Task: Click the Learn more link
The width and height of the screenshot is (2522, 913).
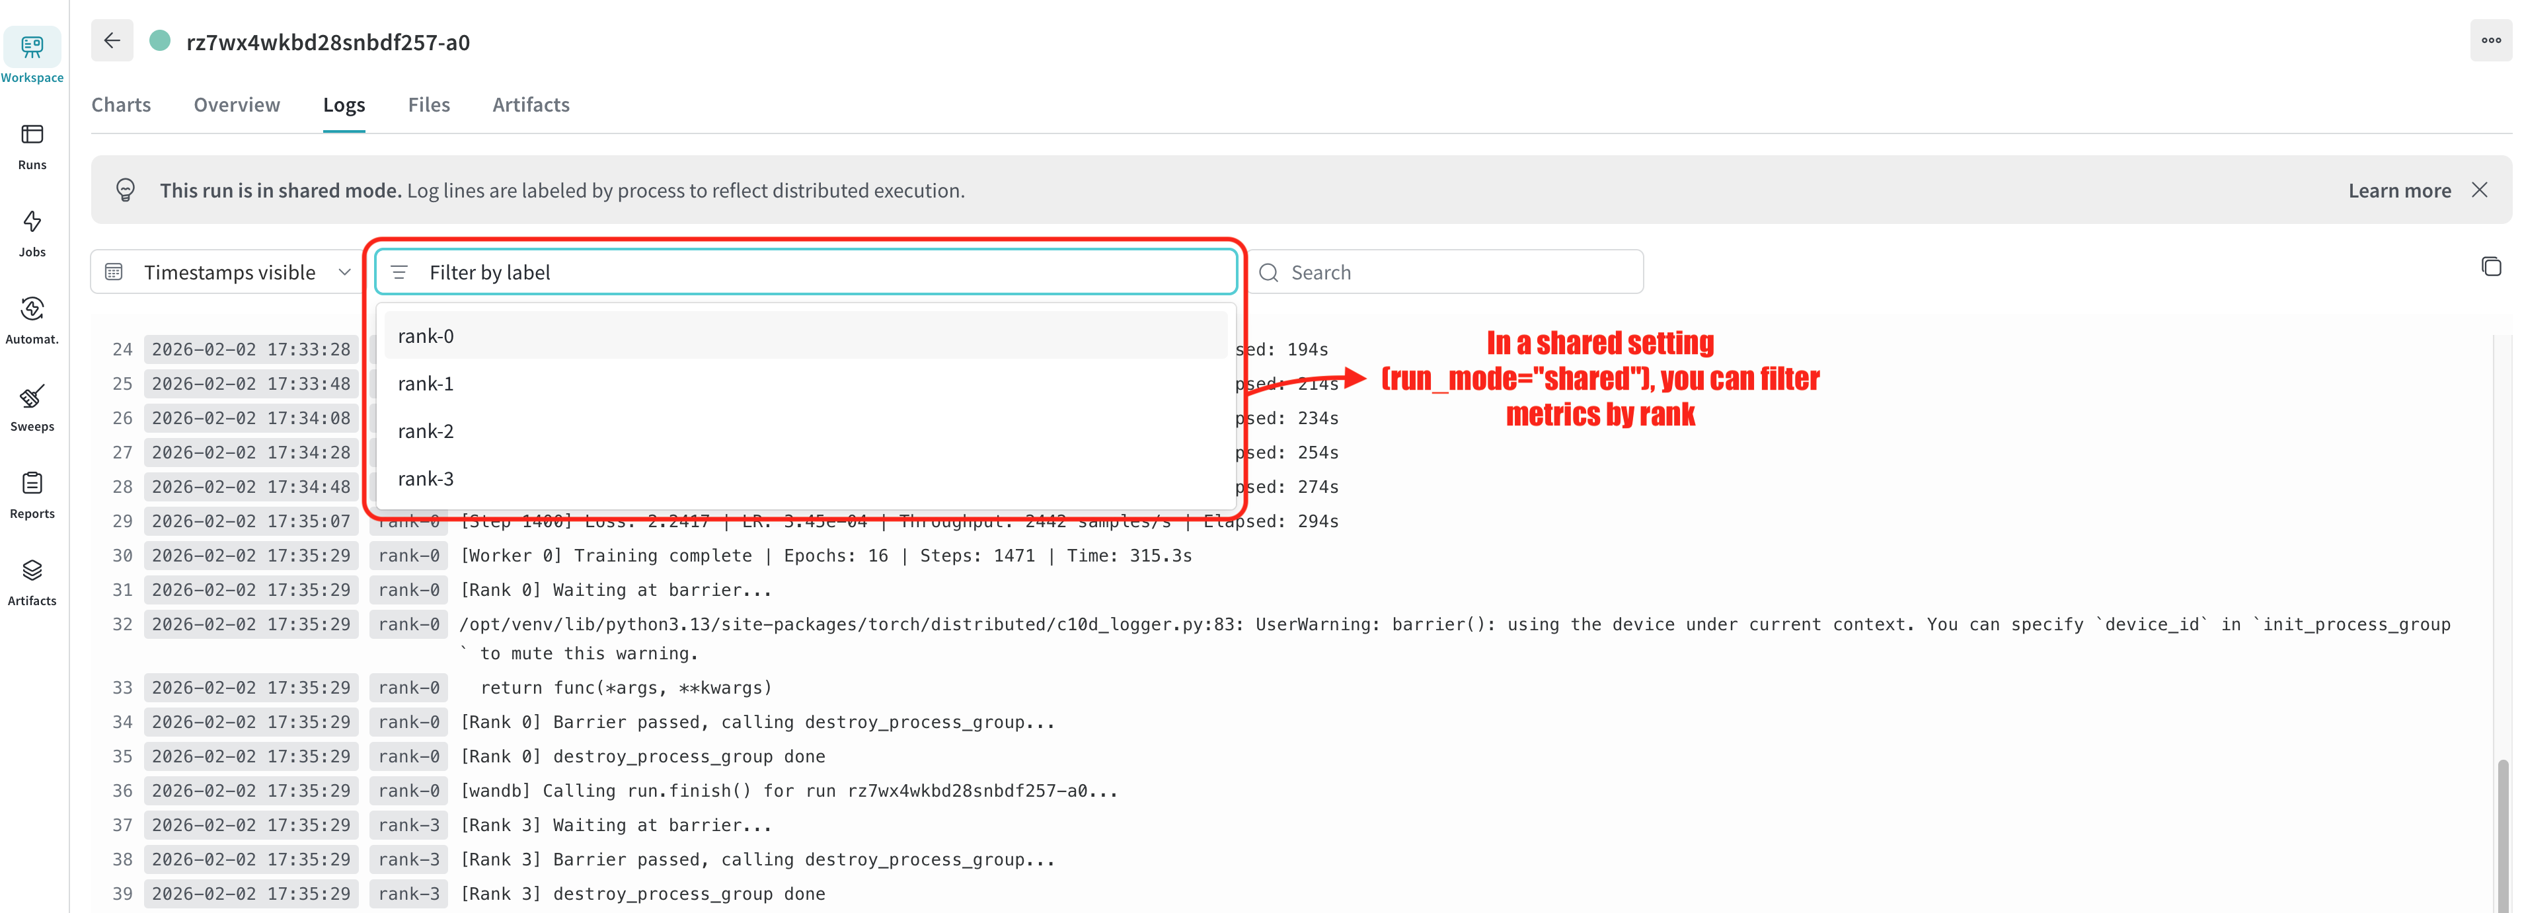Action: (2398, 191)
